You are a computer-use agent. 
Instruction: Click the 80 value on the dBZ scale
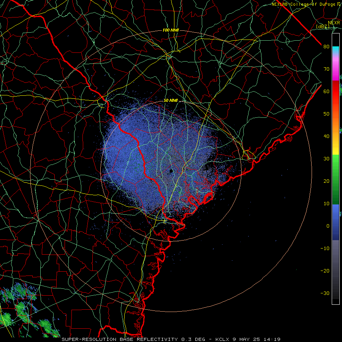[x=326, y=47]
